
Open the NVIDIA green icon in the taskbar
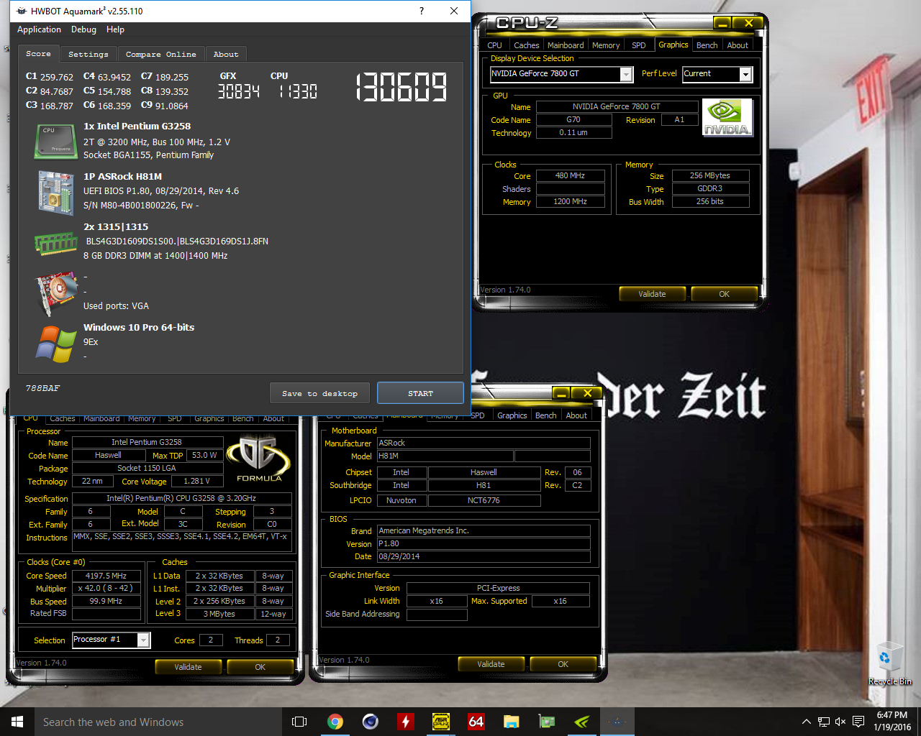click(x=582, y=722)
